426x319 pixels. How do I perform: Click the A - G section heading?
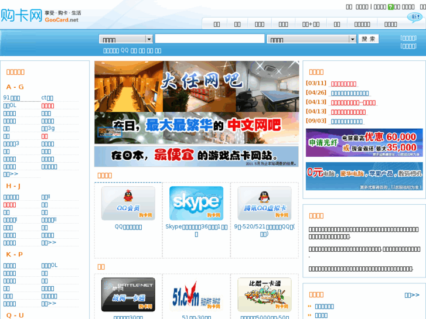15,87
